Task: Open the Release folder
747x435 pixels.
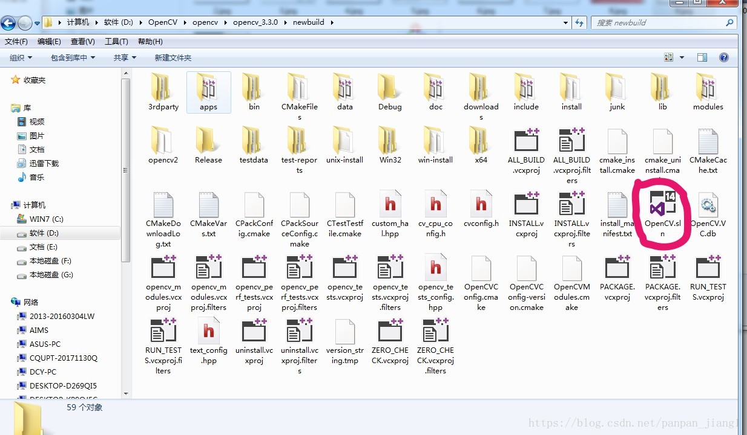Action: click(208, 146)
